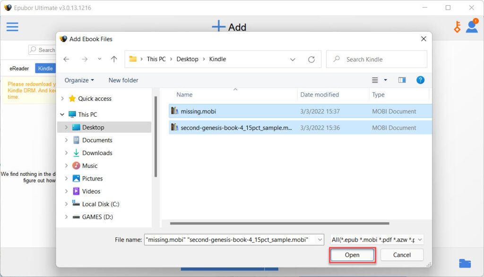Click the Music note folder icon
Image resolution: width=484 pixels, height=277 pixels.
(x=76, y=166)
